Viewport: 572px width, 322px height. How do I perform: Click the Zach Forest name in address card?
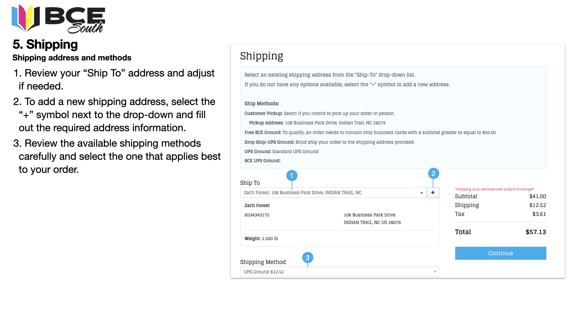point(257,205)
